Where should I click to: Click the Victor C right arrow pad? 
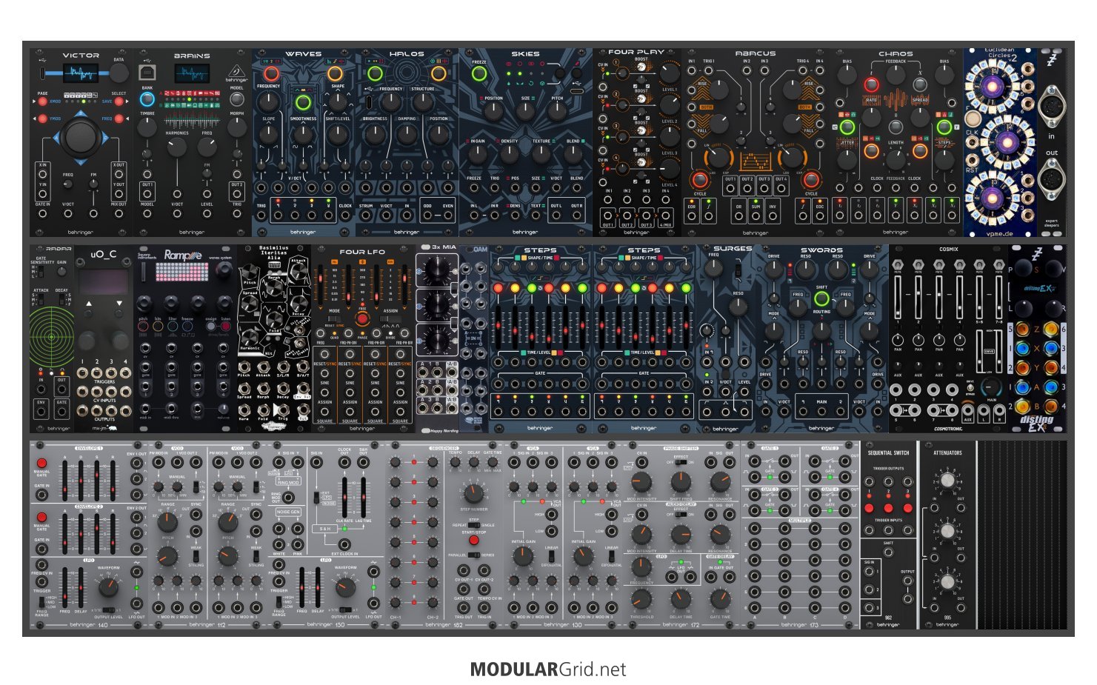tap(105, 137)
